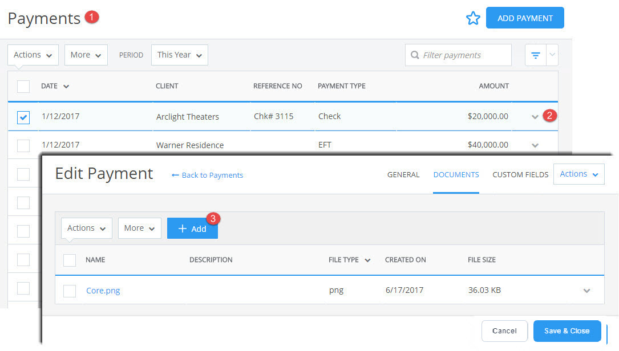Screen dimensions: 619x351
Task: Click the $40,000.00 amount cell
Action: (488, 145)
